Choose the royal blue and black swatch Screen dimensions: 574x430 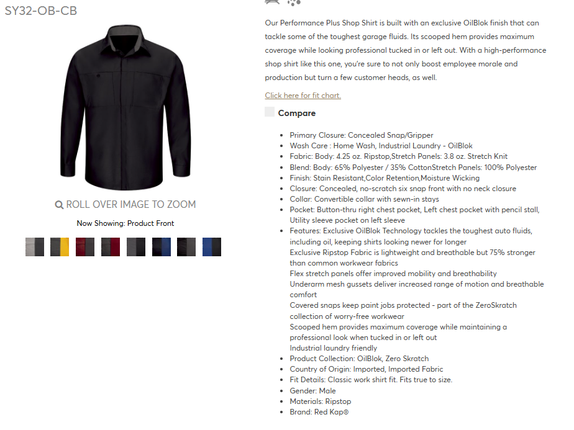pos(212,247)
